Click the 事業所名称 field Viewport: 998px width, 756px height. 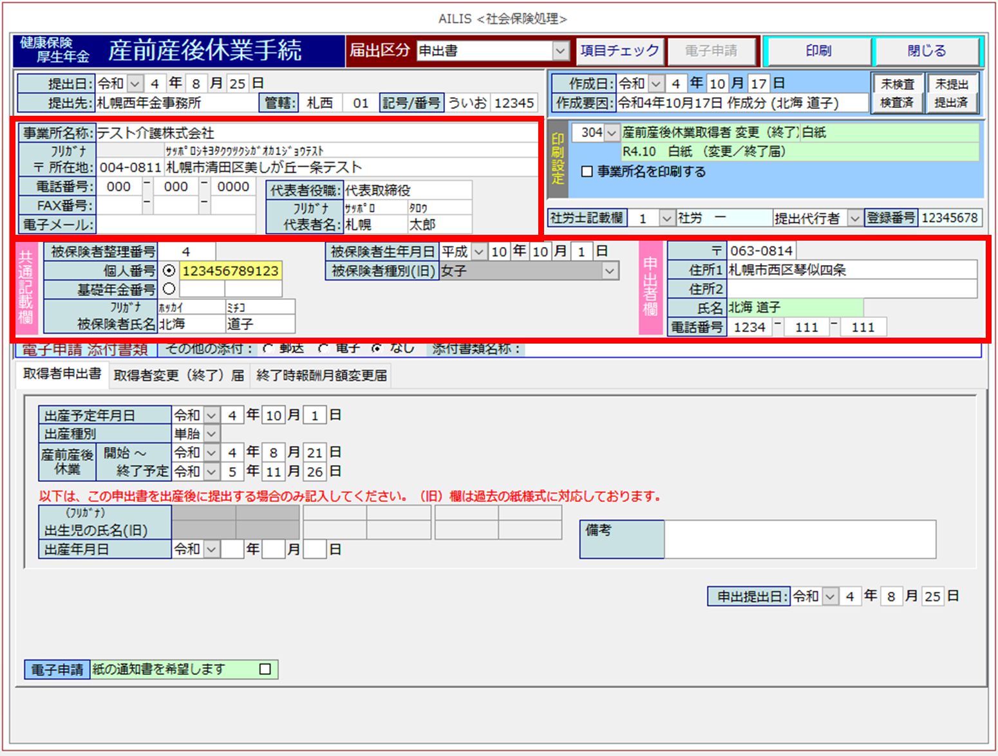point(315,133)
